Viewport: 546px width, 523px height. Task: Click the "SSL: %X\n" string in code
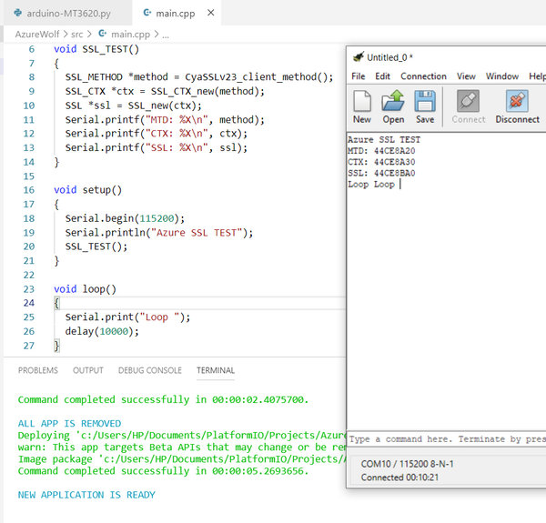(x=177, y=147)
